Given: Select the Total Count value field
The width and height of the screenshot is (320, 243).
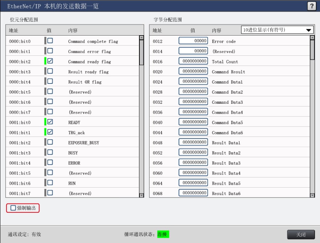Looking at the screenshot, I should pyautogui.click(x=193, y=61).
